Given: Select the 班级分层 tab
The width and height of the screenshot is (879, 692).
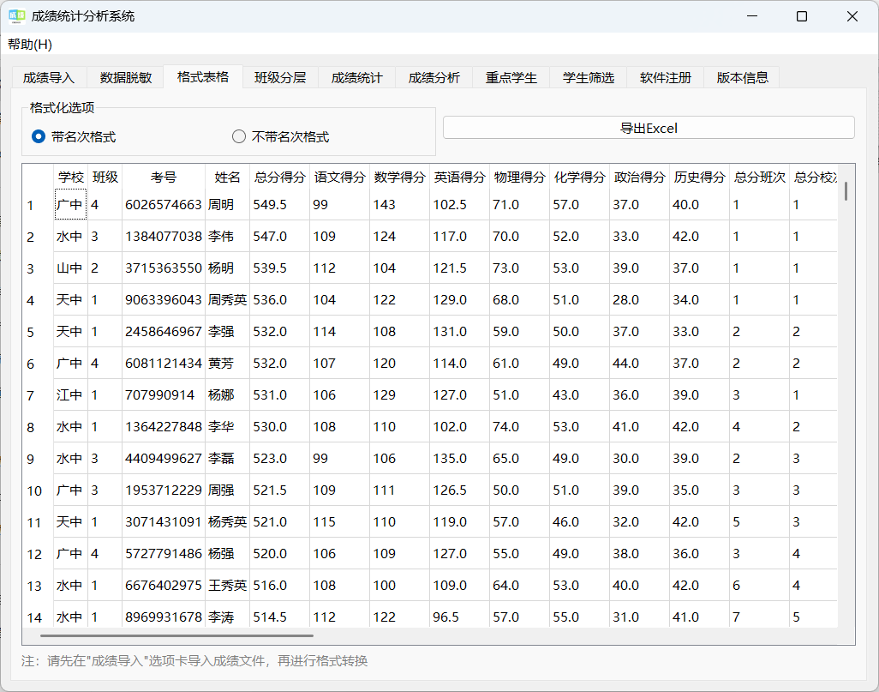Looking at the screenshot, I should coord(278,76).
